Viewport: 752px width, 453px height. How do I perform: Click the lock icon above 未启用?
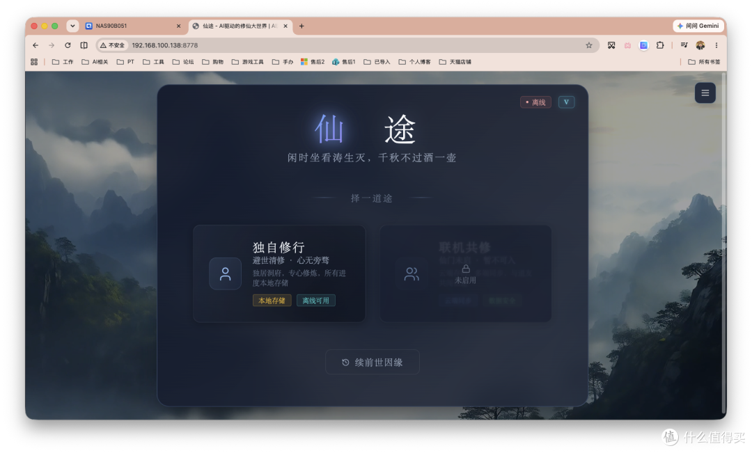pos(466,269)
